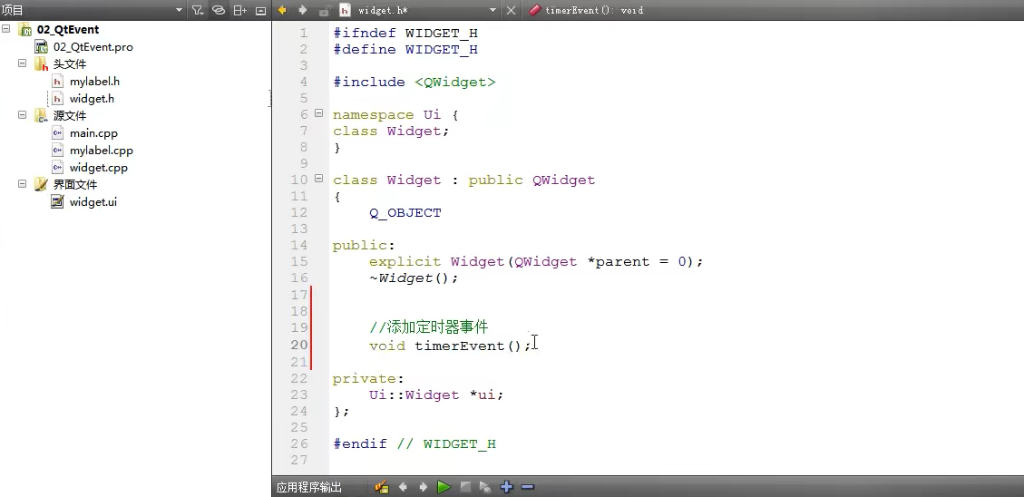Go to previous output tab arrow

pos(403,487)
